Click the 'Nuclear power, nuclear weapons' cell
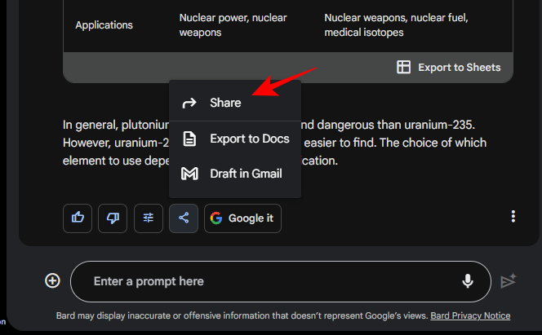Image resolution: width=542 pixels, height=335 pixels. pos(233,24)
